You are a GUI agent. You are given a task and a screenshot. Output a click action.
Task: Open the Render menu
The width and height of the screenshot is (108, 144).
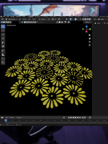point(12,17)
